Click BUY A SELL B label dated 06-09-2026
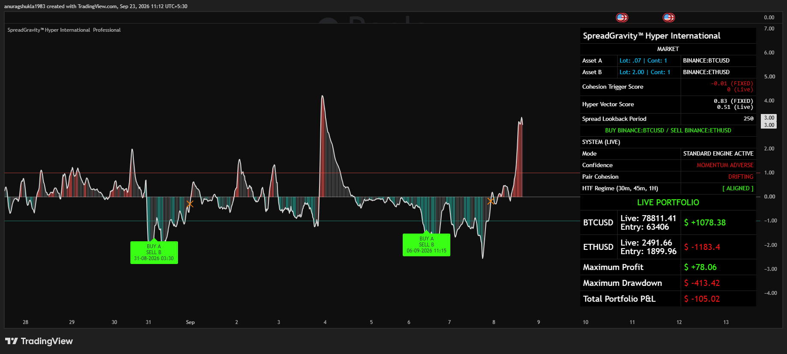 click(426, 245)
